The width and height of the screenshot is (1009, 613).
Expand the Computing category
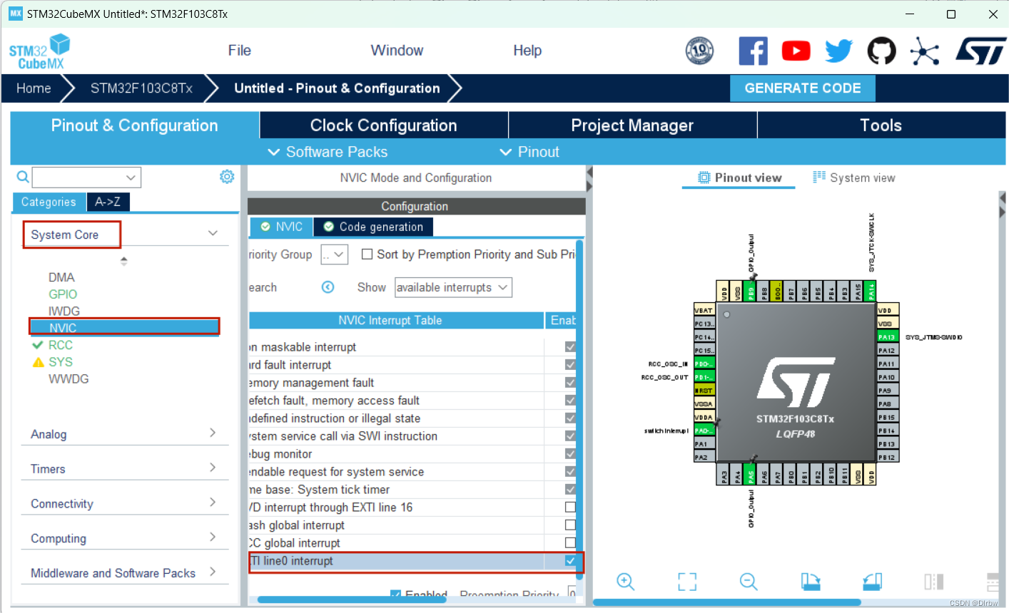click(213, 537)
